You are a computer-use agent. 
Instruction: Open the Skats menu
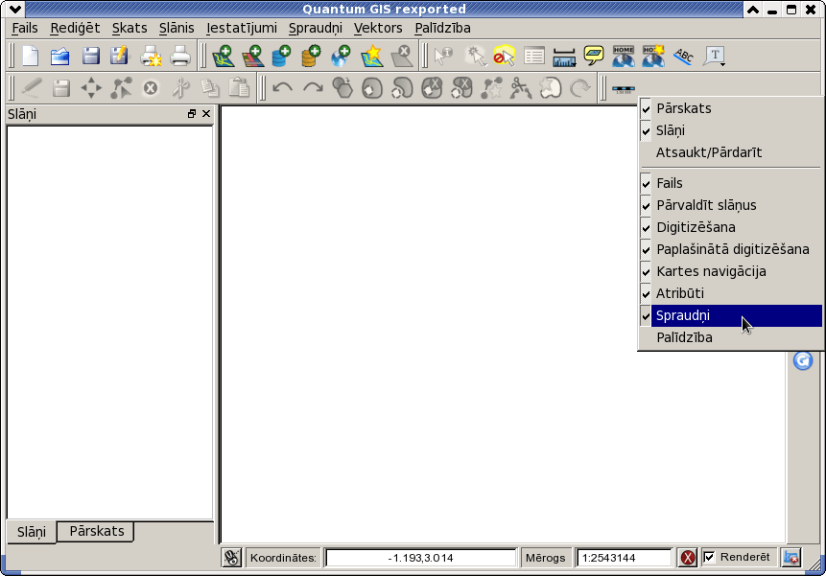click(x=130, y=28)
